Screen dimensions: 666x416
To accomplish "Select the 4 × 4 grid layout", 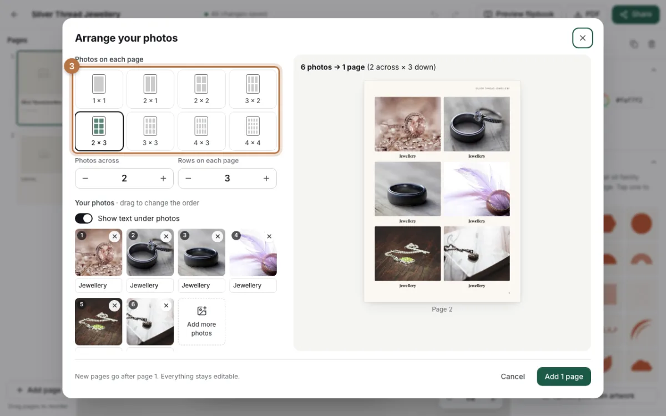I will click(x=253, y=131).
